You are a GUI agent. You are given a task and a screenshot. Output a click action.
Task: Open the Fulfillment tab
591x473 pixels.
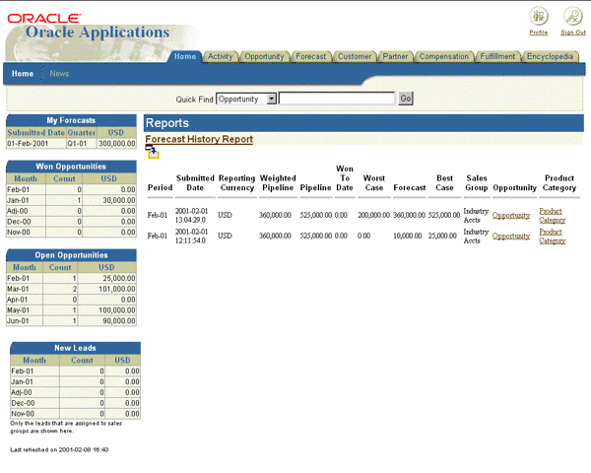click(497, 57)
